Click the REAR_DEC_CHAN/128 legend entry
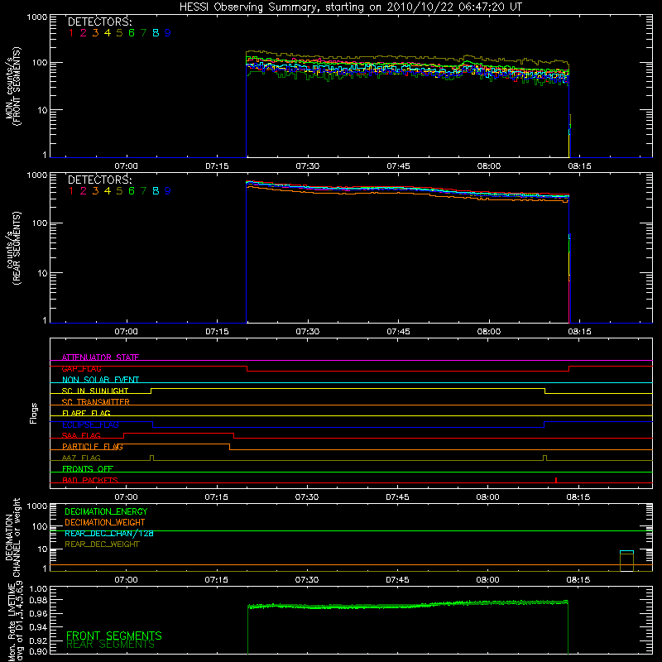662x662 pixels. tap(109, 533)
